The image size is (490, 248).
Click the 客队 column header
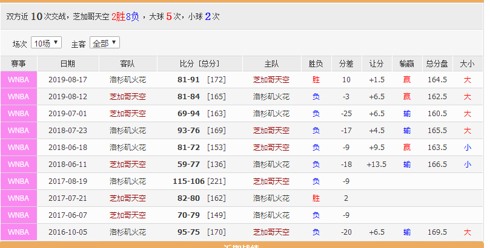pos(128,64)
